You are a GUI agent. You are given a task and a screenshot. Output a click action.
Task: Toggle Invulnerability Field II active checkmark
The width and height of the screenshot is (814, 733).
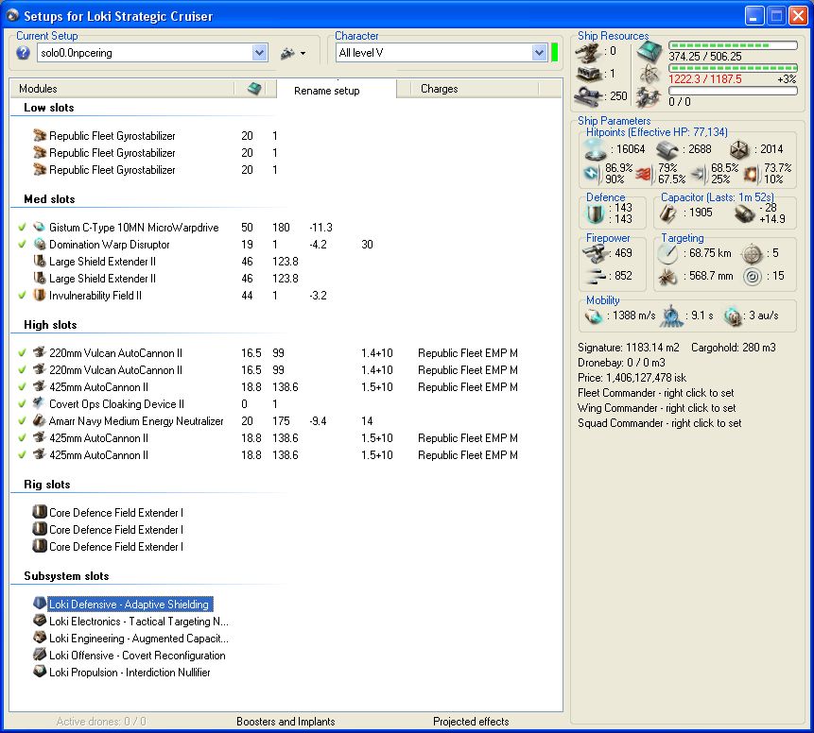tap(22, 295)
